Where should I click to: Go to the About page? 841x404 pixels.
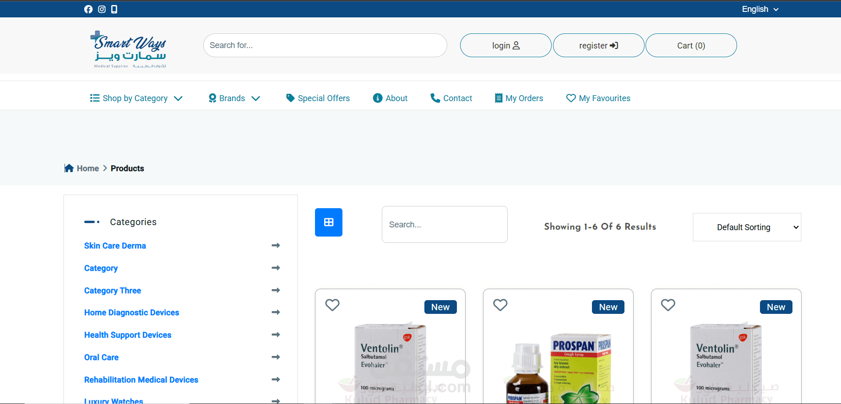pyautogui.click(x=391, y=98)
